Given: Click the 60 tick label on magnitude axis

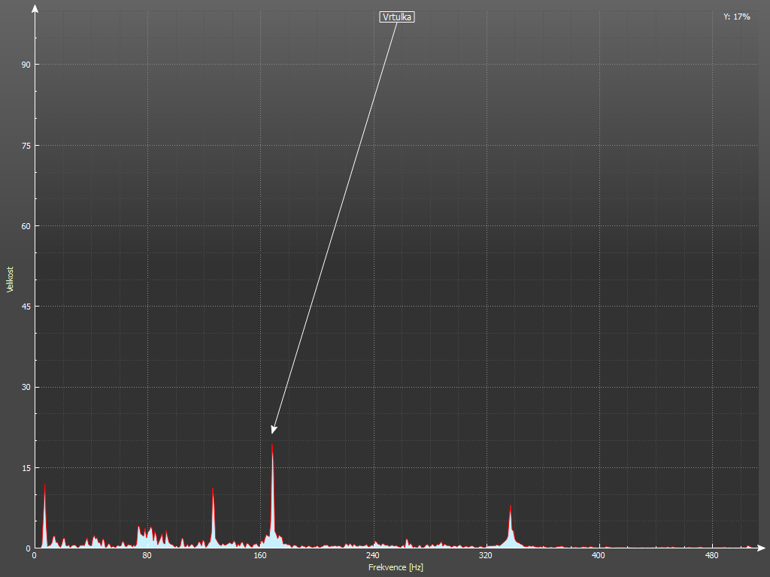Looking at the screenshot, I should pyautogui.click(x=26, y=226).
